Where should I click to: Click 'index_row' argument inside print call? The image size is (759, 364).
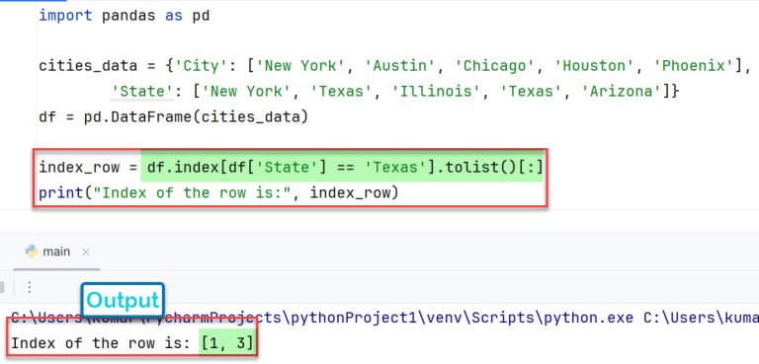pyautogui.click(x=350, y=193)
